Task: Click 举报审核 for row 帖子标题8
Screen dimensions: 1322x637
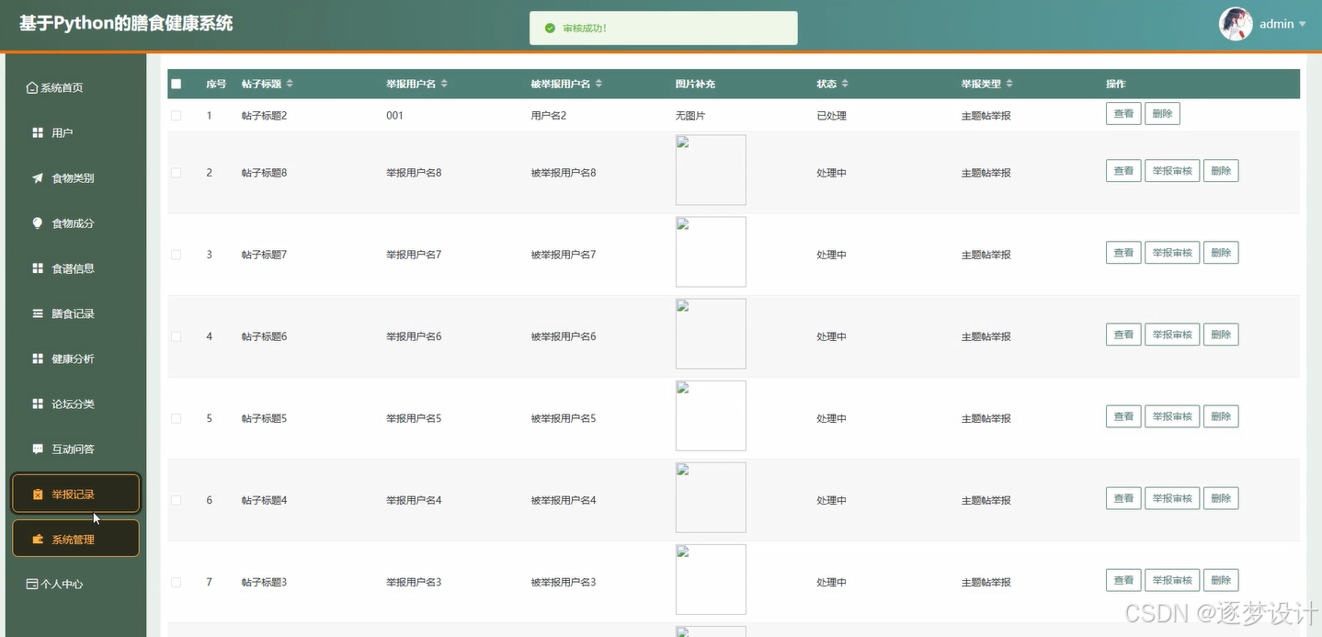Action: point(1172,171)
